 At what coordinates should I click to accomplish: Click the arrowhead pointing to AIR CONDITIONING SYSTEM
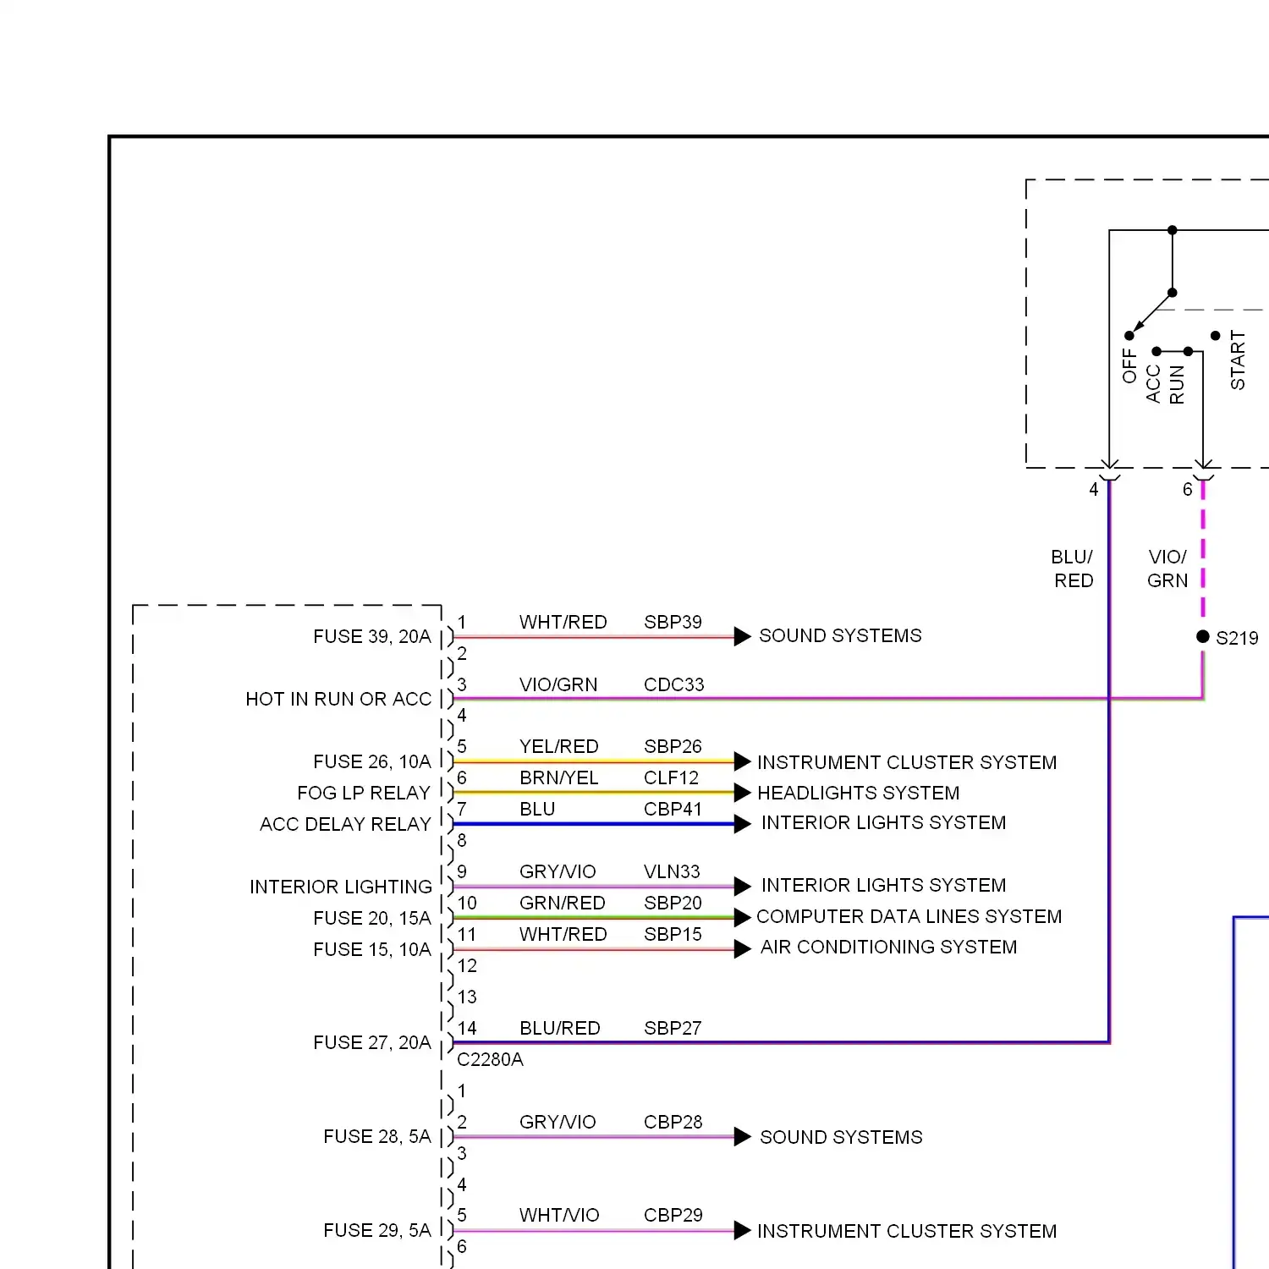click(743, 949)
